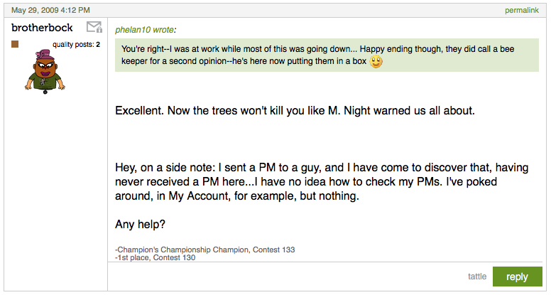This screenshot has height=295, width=551.
Task: Tattle on this post
Action: pyautogui.click(x=477, y=277)
